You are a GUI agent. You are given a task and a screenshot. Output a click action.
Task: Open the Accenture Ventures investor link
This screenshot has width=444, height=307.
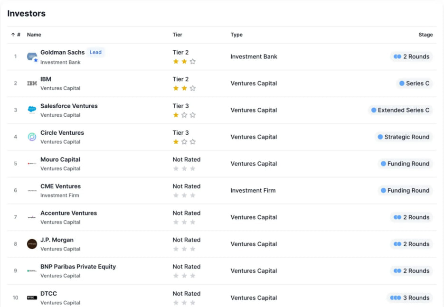click(68, 213)
